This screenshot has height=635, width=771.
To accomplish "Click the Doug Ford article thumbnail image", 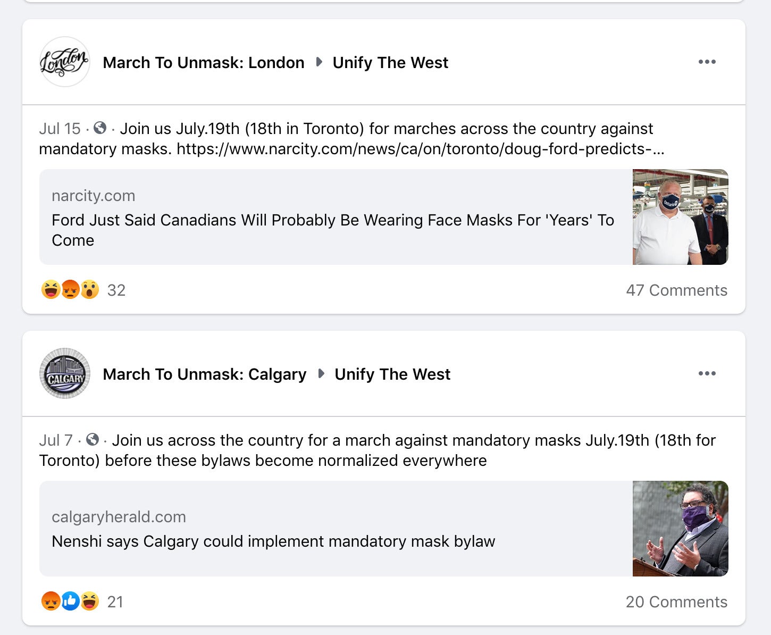I will tap(681, 217).
